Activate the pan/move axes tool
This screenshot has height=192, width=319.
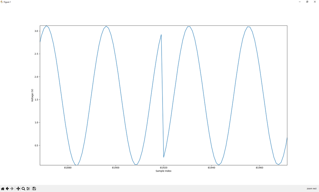coord(18,189)
